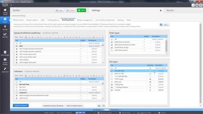Switch to Trading options tab
203x114 pixels.
(x=53, y=20)
